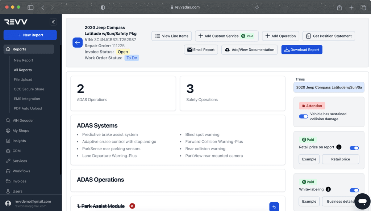Viewport: 371px width, 211px height.
Task: Click the blue back arrow circle
Action: point(77,42)
